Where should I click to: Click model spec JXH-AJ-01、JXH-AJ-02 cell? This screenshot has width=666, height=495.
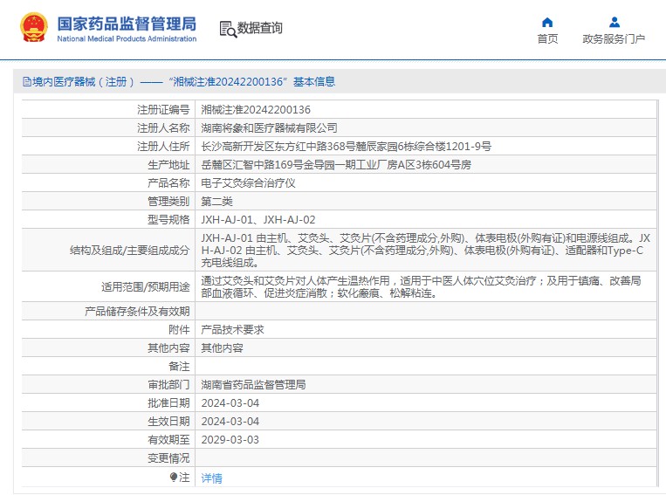pos(258,220)
